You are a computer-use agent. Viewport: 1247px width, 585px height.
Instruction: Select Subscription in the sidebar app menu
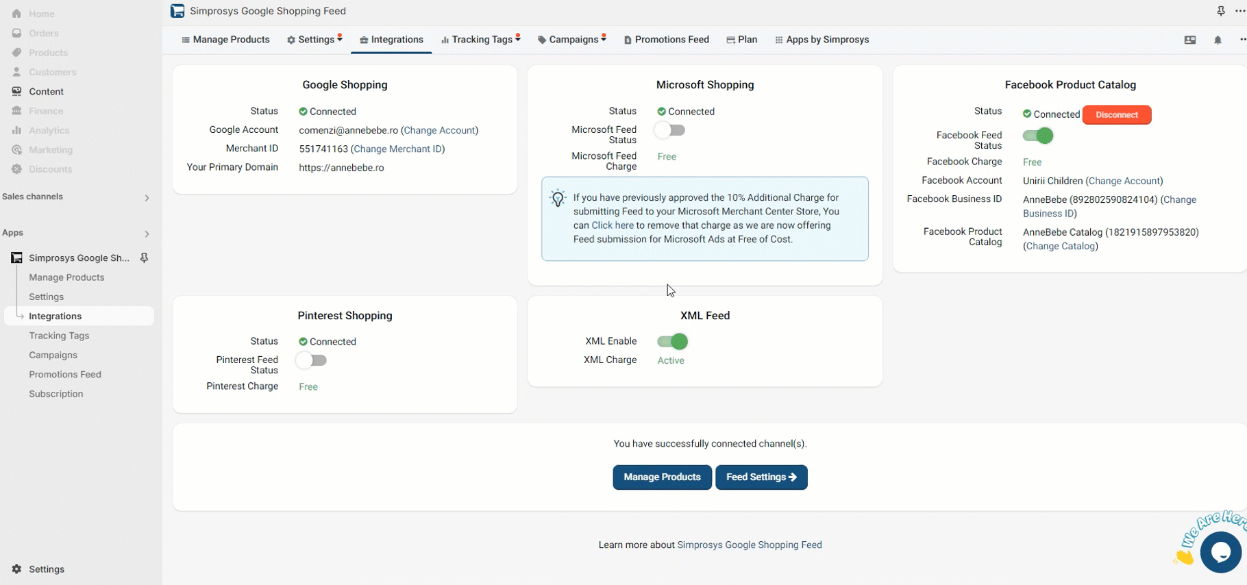click(55, 394)
